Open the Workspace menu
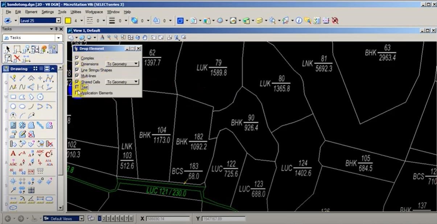The image size is (437, 224). (94, 12)
